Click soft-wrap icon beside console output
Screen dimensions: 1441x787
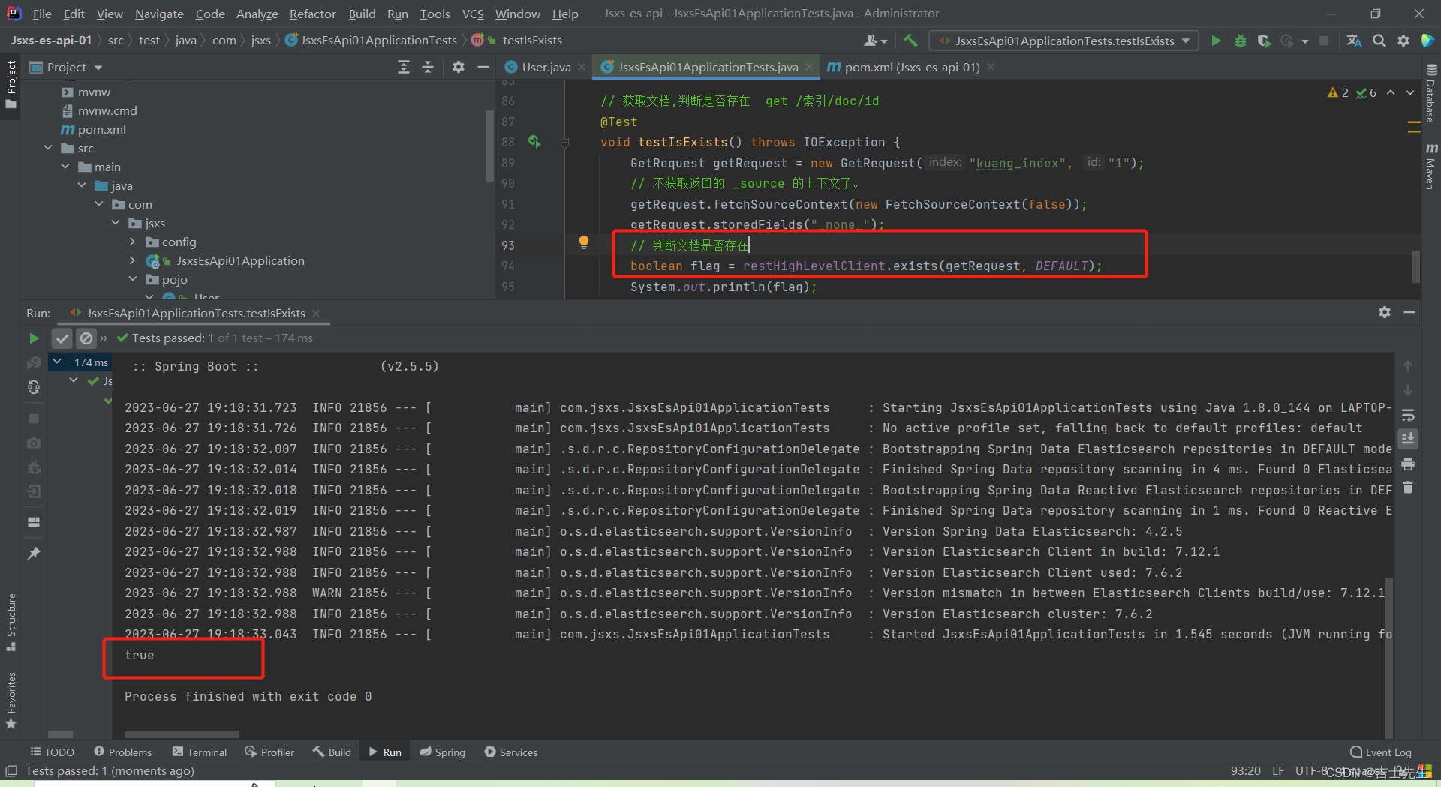coord(1408,415)
